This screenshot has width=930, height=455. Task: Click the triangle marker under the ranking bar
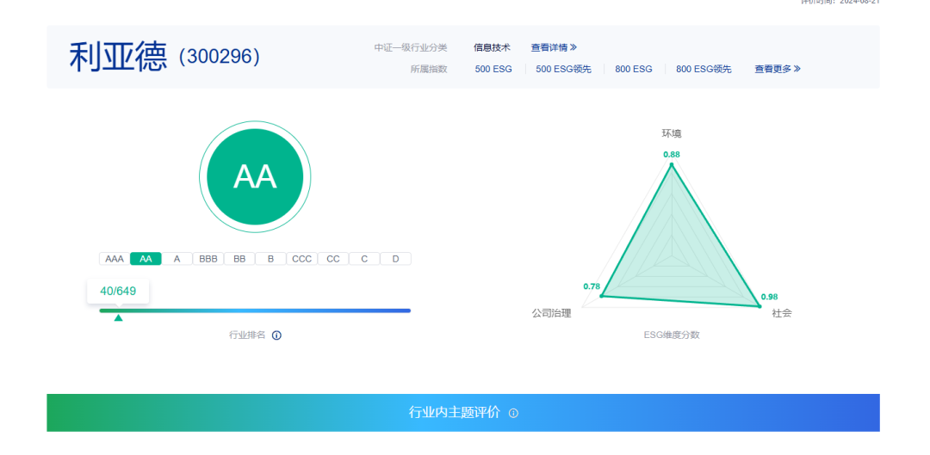118,318
